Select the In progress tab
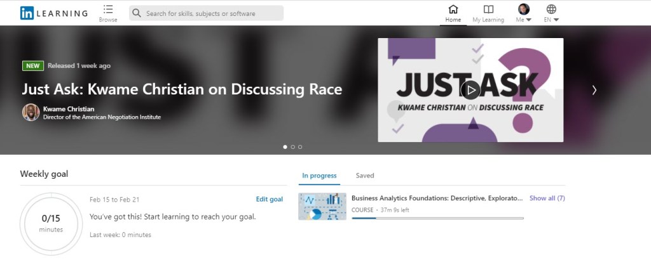The height and width of the screenshot is (265, 651). coord(320,176)
